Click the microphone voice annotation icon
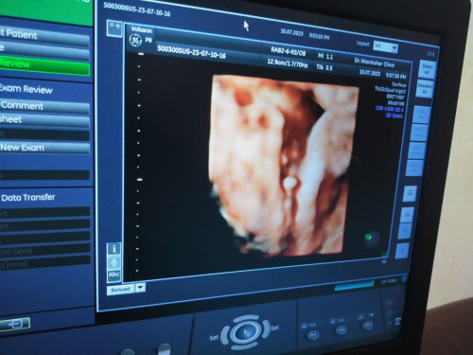 coord(114,262)
